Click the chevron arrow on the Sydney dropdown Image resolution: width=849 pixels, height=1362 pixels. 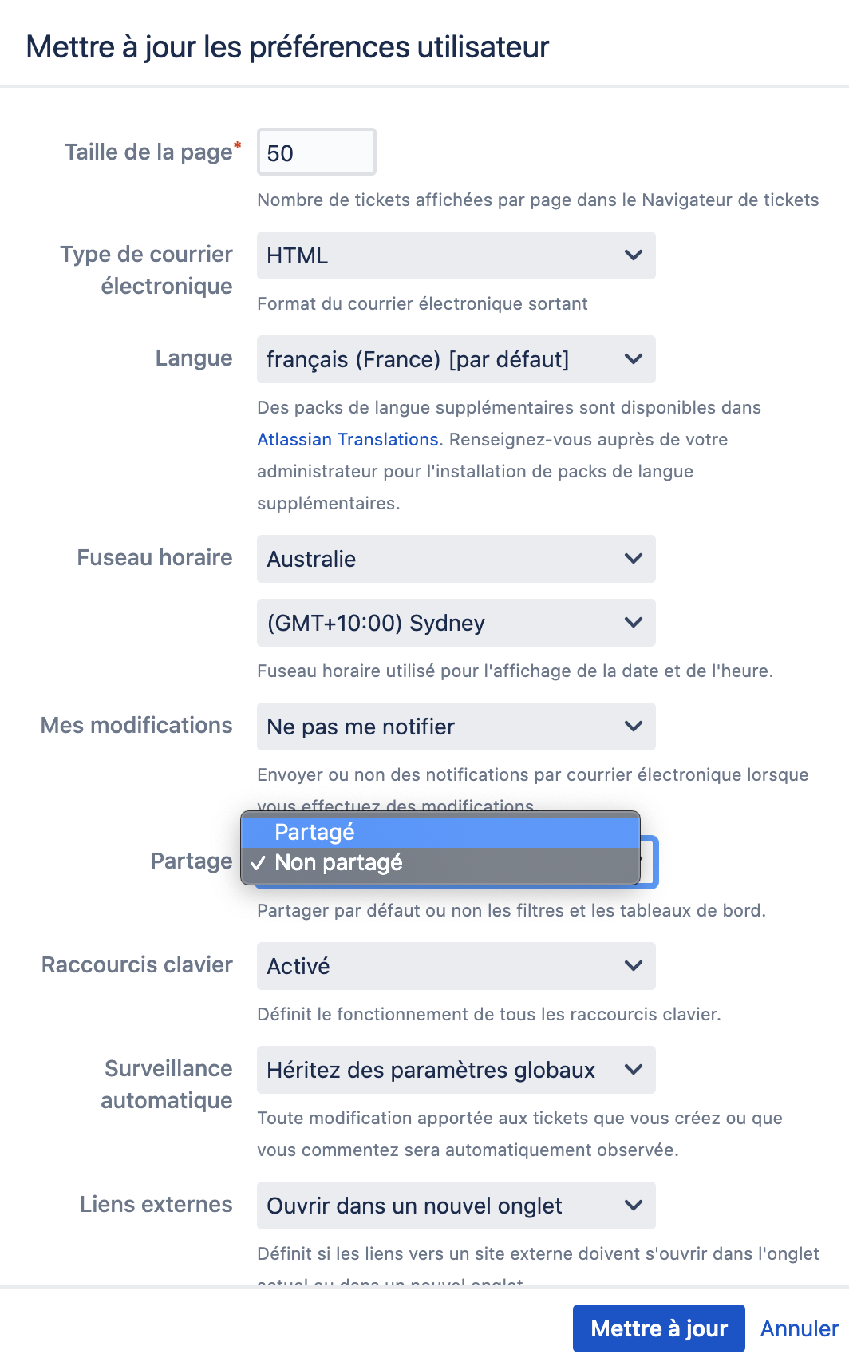pyautogui.click(x=634, y=623)
